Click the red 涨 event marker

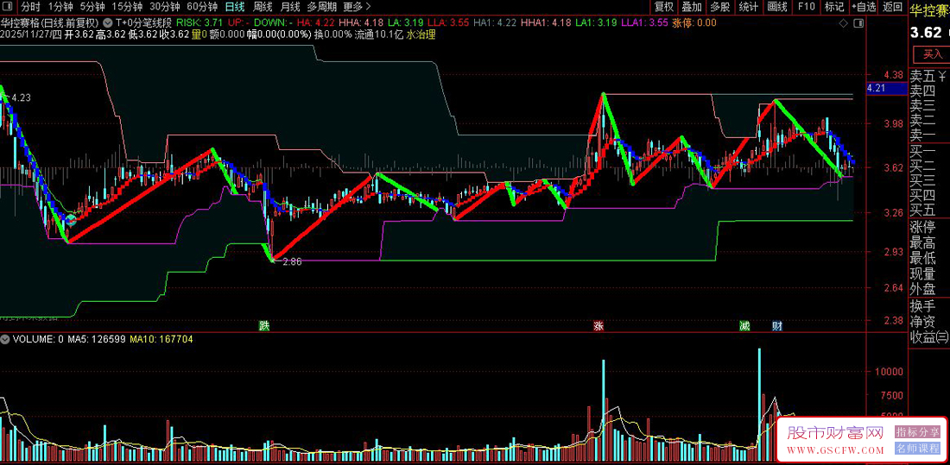point(598,326)
